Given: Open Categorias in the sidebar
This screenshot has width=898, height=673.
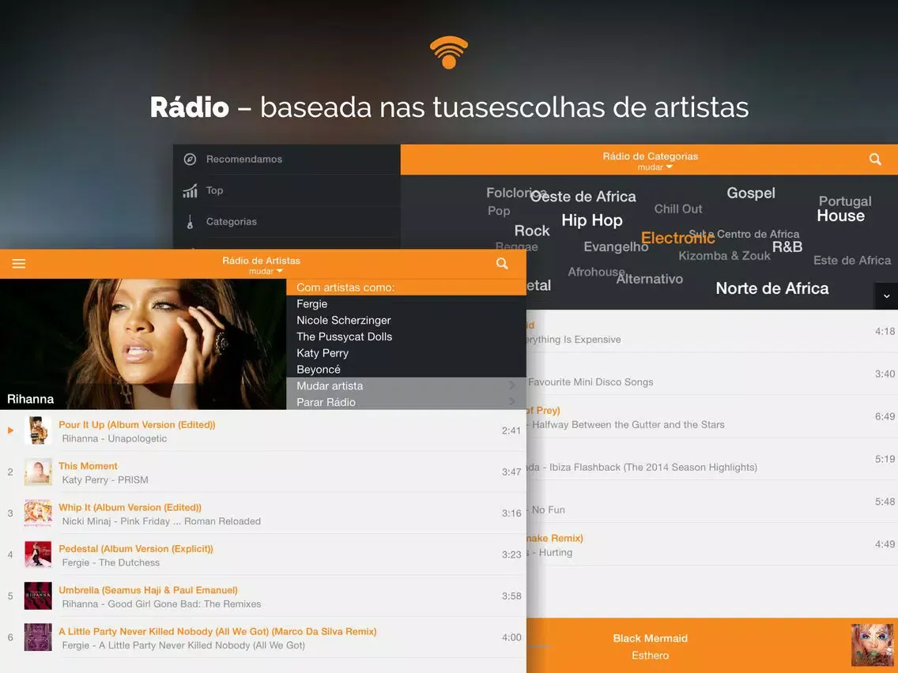Looking at the screenshot, I should [286, 221].
